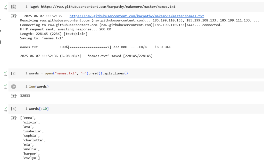Click the [1] execution count on wget cell
This screenshot has height=162, width=264.
14,6
